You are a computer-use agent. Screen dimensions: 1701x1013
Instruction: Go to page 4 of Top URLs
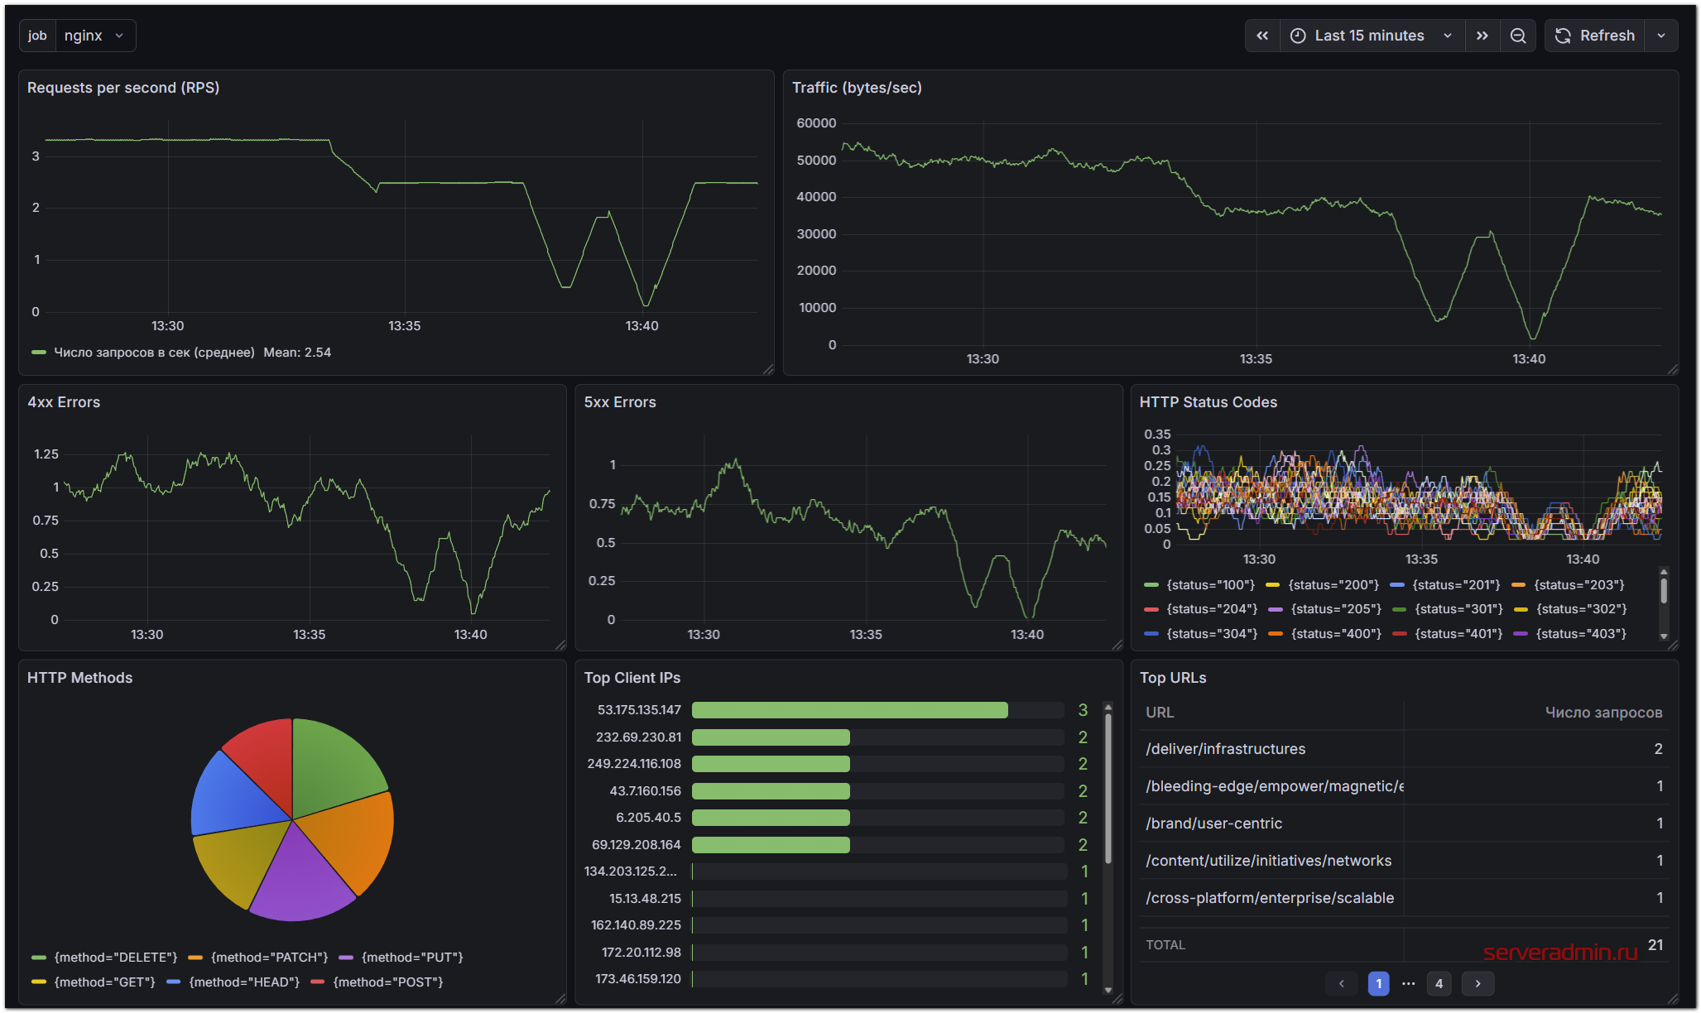[1439, 984]
